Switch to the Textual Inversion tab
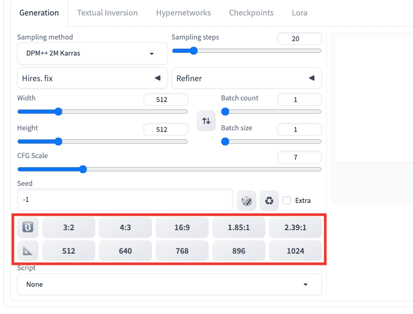This screenshot has width=413, height=314. 108,13
